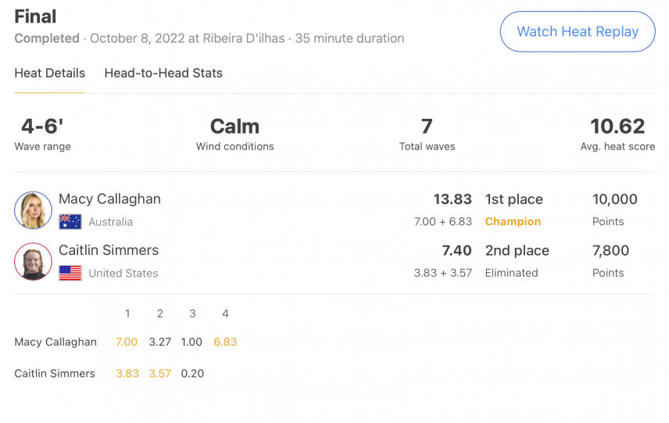Open Caitlin Simmers athlete name link
Viewport: 669px width, 423px height.
pos(109,250)
